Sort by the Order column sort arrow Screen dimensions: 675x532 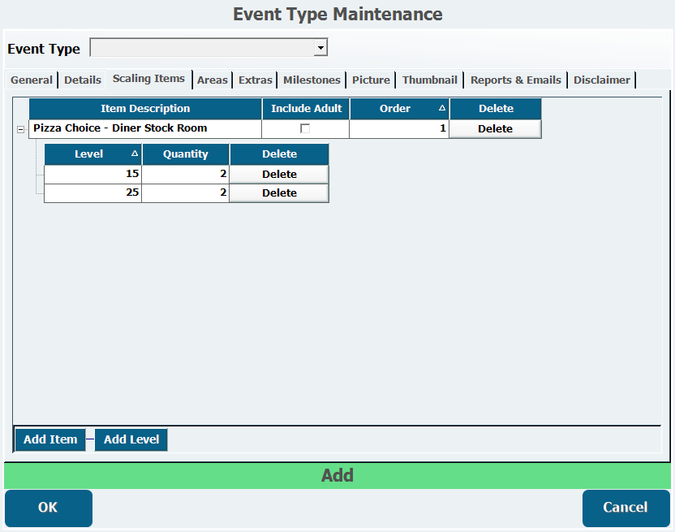442,108
